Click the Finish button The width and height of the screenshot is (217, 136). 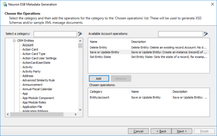(204, 131)
